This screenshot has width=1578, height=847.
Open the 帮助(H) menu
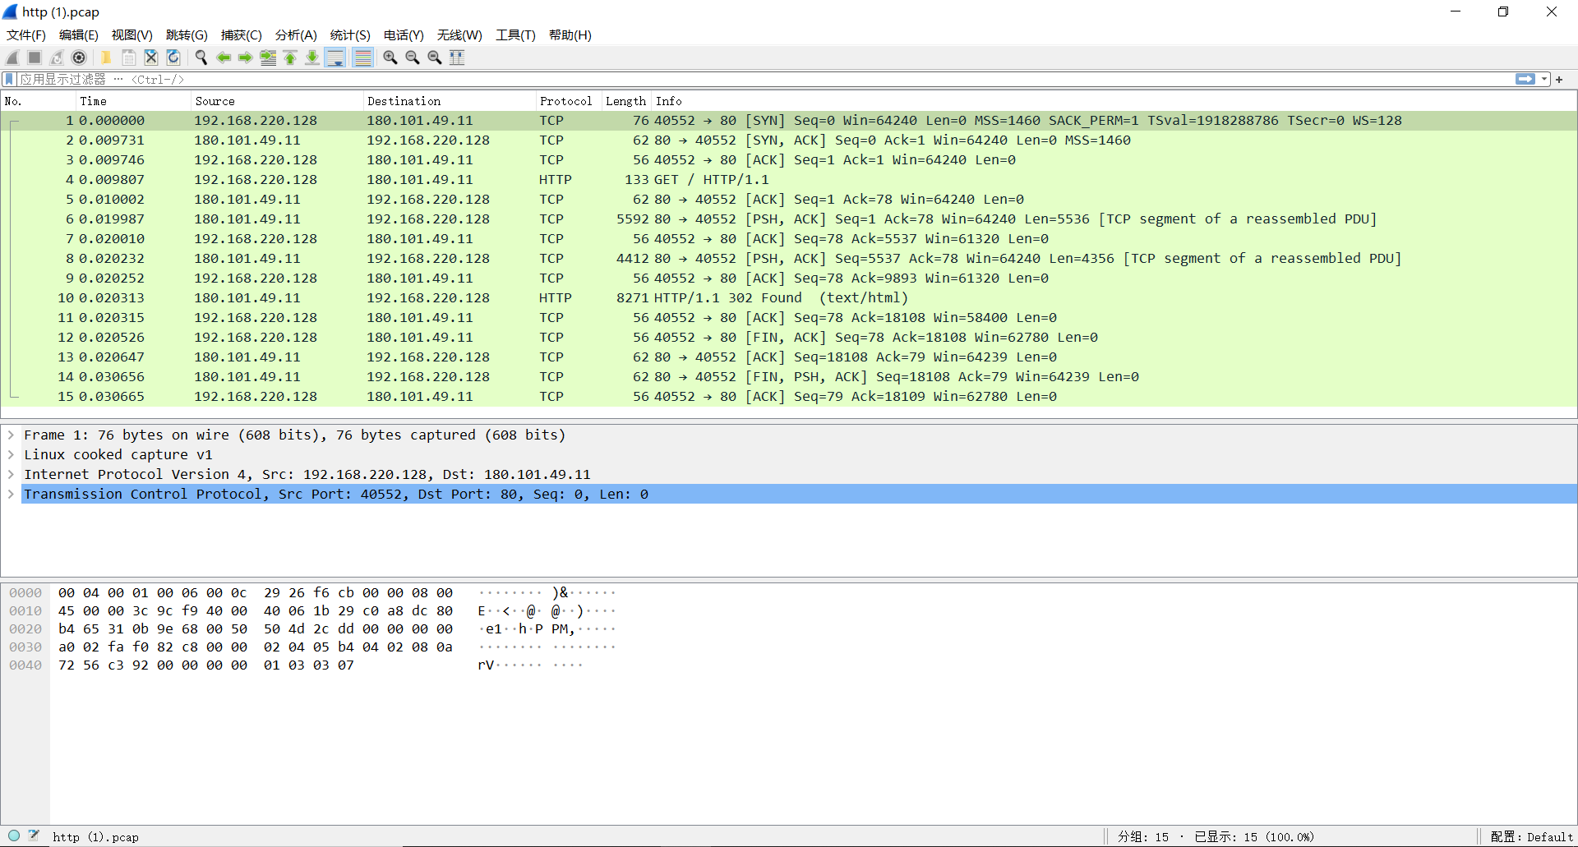tap(570, 35)
